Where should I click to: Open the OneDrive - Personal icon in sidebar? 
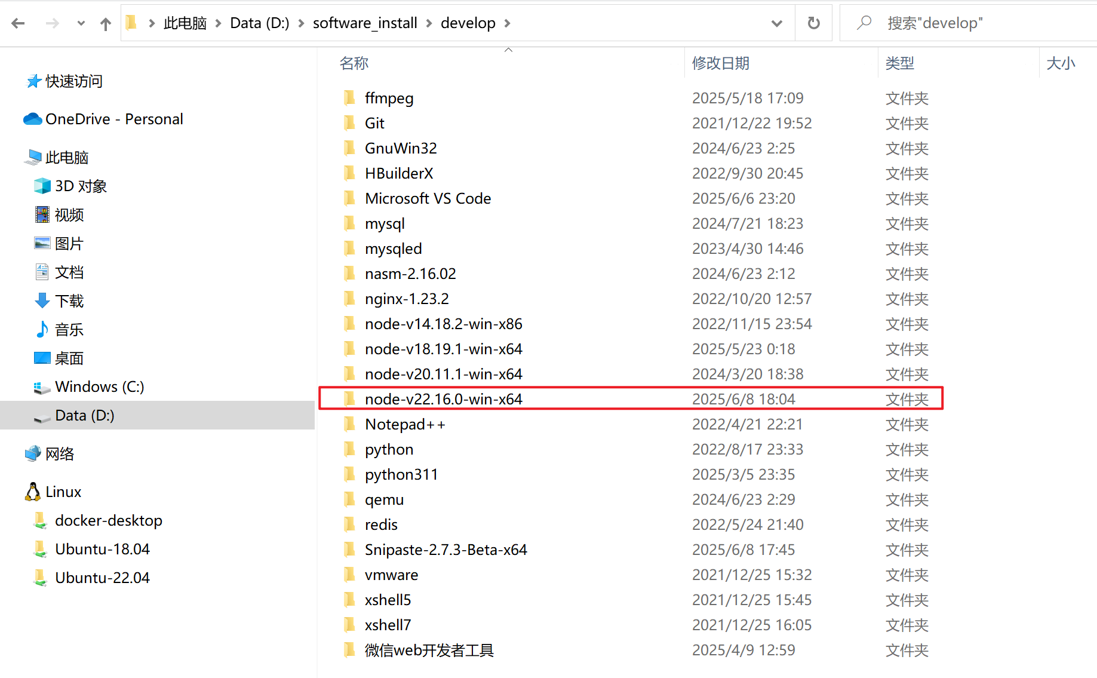(33, 119)
